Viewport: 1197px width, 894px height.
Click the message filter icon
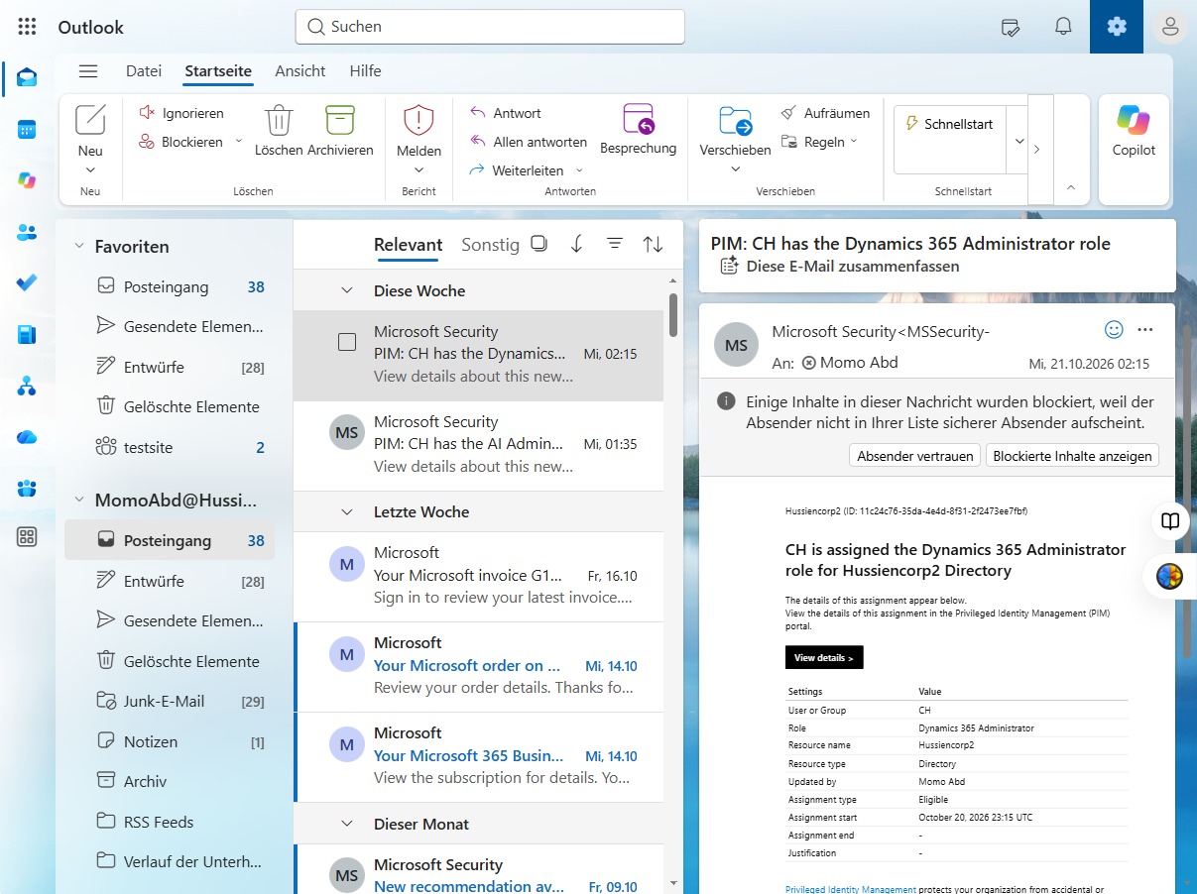[615, 244]
